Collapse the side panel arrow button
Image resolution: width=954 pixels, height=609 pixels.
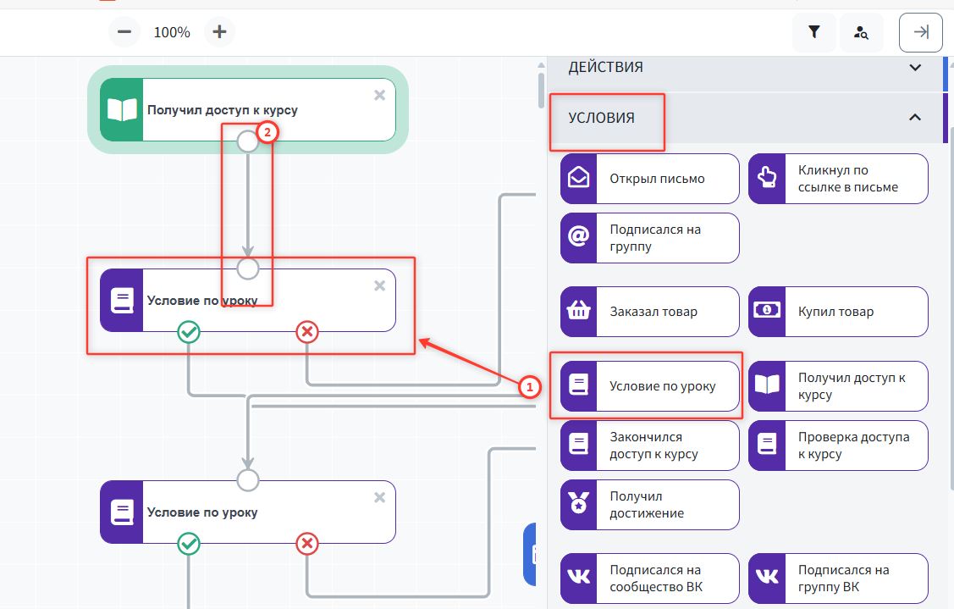click(921, 32)
